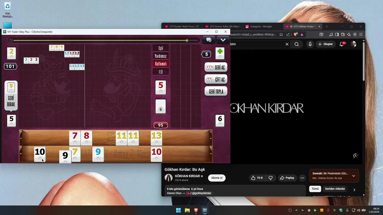Switch to Drama Yolları browser tab
The height and width of the screenshot is (215, 383).
click(x=222, y=26)
